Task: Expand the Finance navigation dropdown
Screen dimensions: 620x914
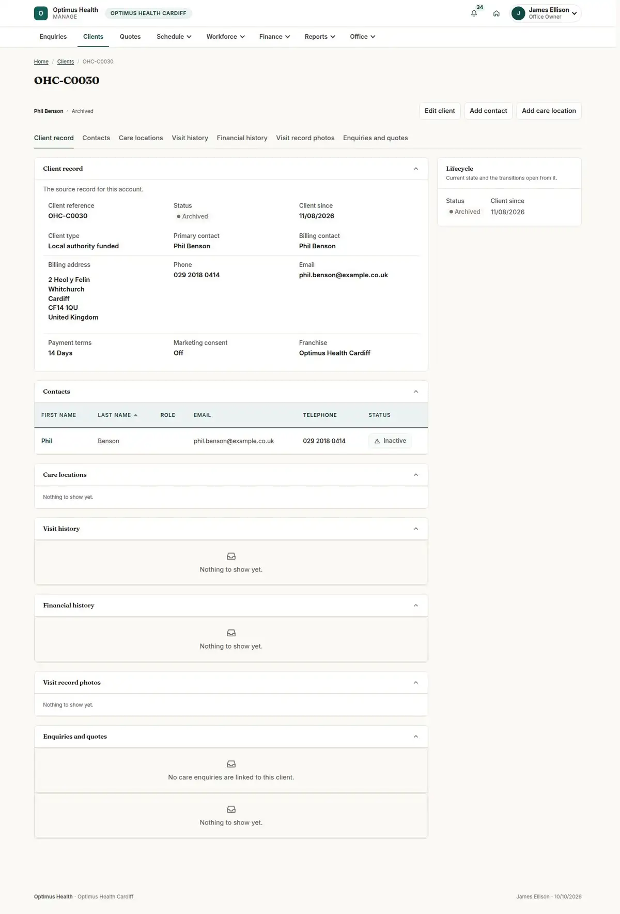Action: (x=274, y=37)
